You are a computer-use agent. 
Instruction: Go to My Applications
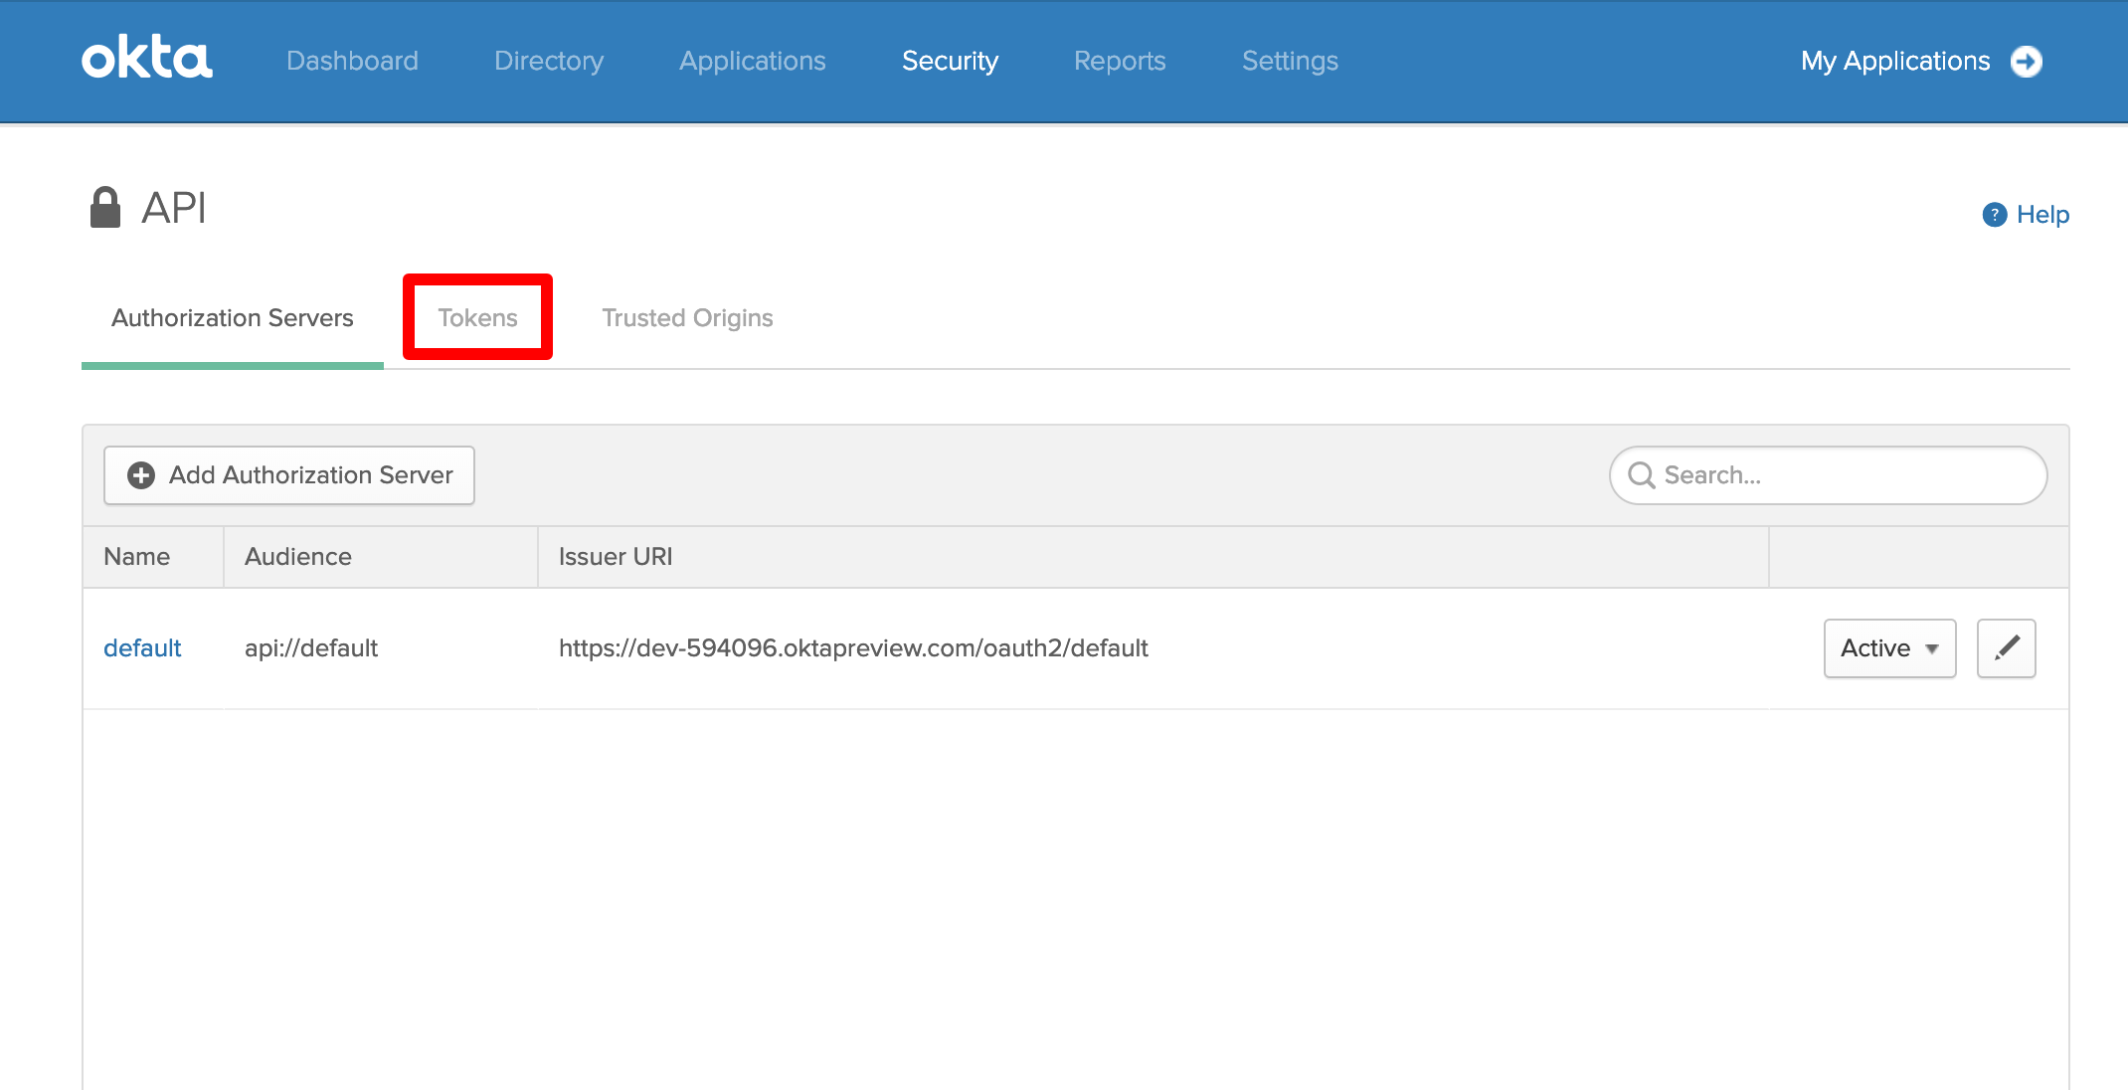tap(1895, 61)
